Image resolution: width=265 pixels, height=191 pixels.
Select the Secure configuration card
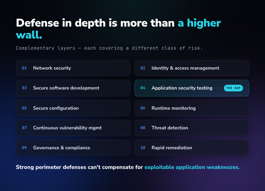pyautogui.click(x=73, y=108)
